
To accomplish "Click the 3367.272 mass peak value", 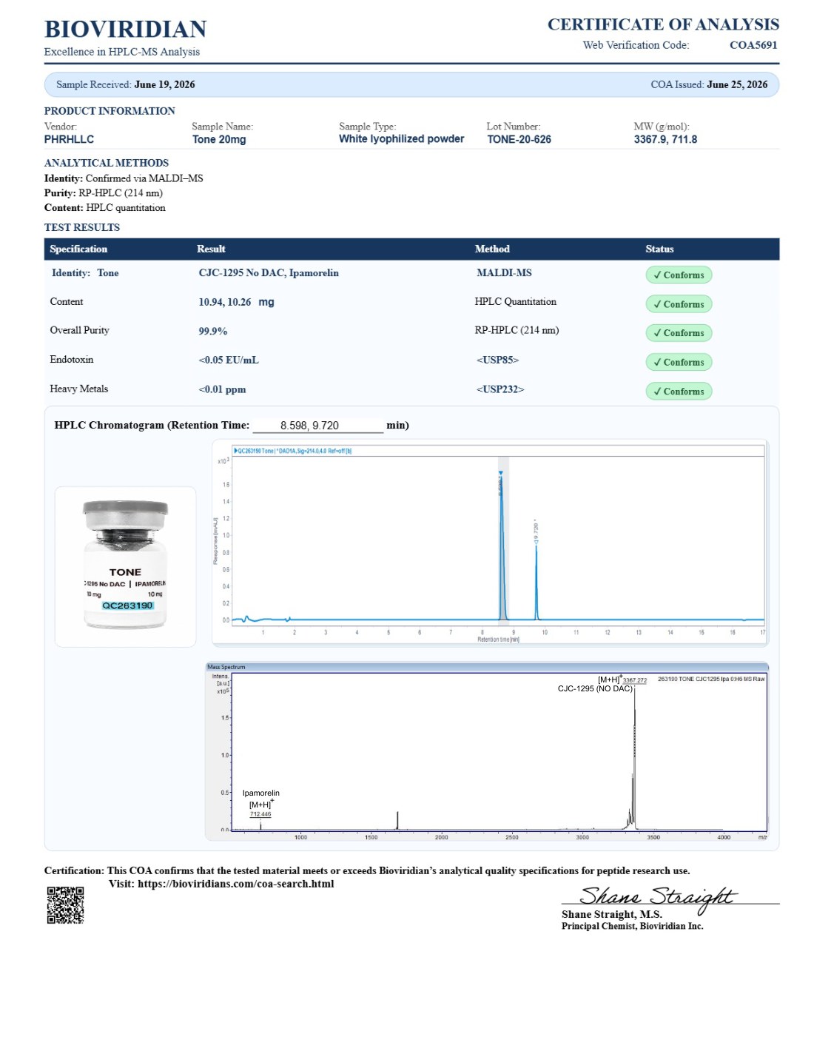I will pos(634,681).
